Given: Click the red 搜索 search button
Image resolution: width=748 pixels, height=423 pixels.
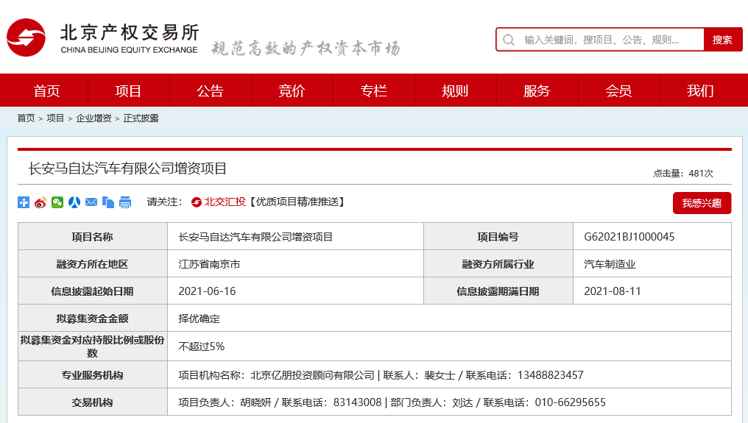Looking at the screenshot, I should pos(722,40).
